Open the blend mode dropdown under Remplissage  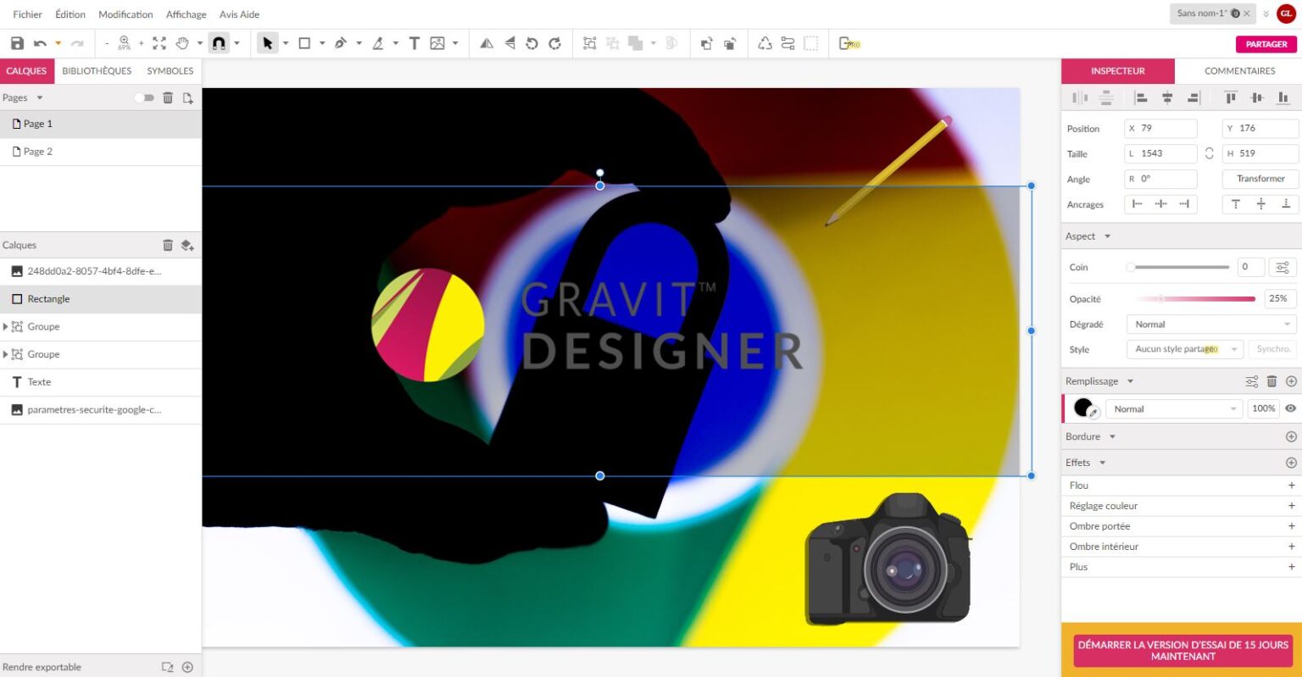click(x=1173, y=408)
